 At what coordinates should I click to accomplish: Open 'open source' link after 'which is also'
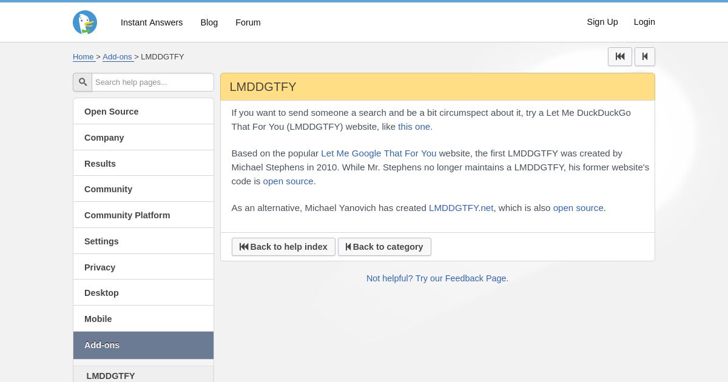pyautogui.click(x=578, y=208)
